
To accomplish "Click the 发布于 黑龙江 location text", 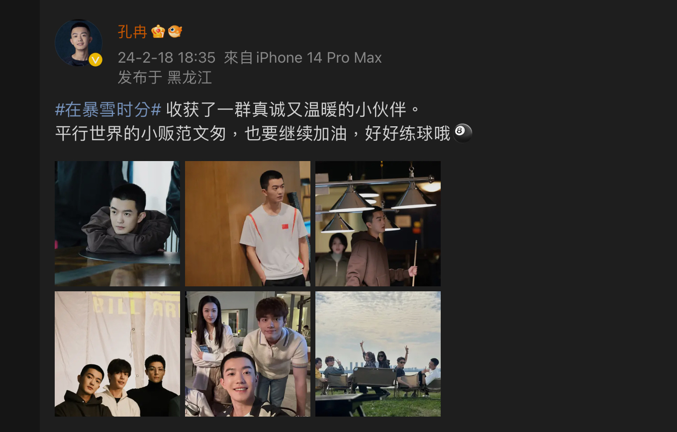I will [165, 77].
